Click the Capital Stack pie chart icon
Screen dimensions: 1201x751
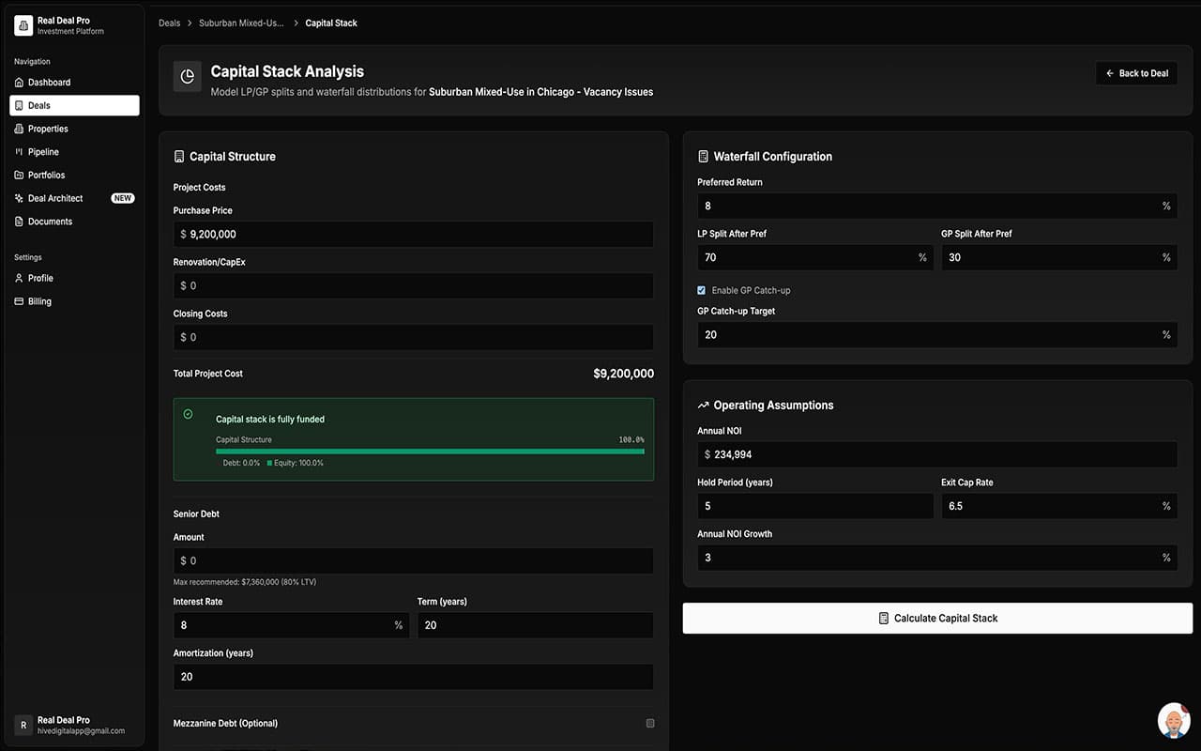188,77
